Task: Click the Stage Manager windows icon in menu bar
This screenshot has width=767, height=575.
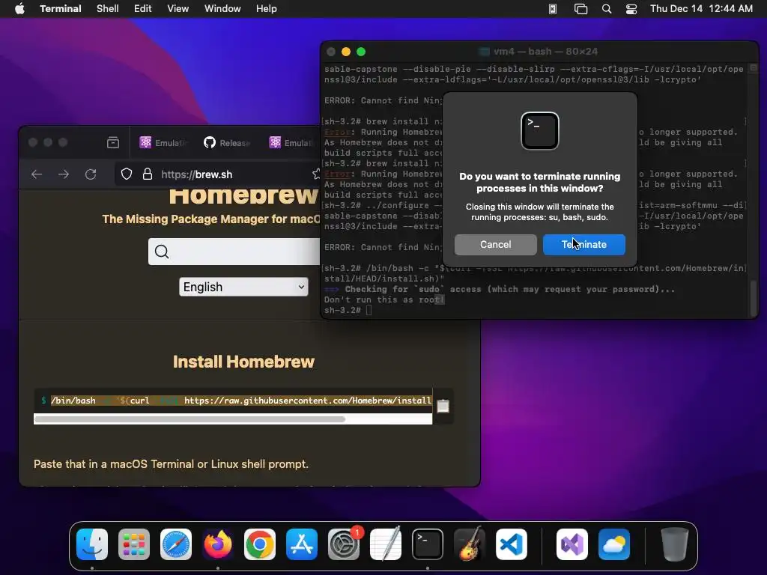Action: (580, 9)
